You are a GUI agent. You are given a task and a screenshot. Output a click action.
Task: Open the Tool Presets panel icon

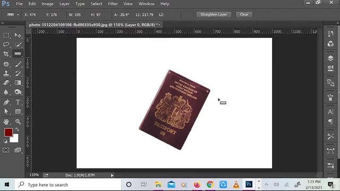click(330, 136)
